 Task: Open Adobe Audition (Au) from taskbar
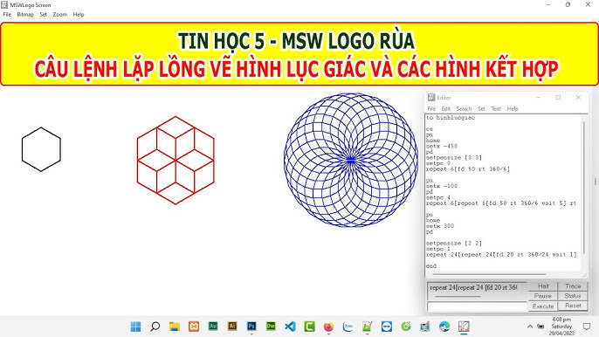[213, 327]
